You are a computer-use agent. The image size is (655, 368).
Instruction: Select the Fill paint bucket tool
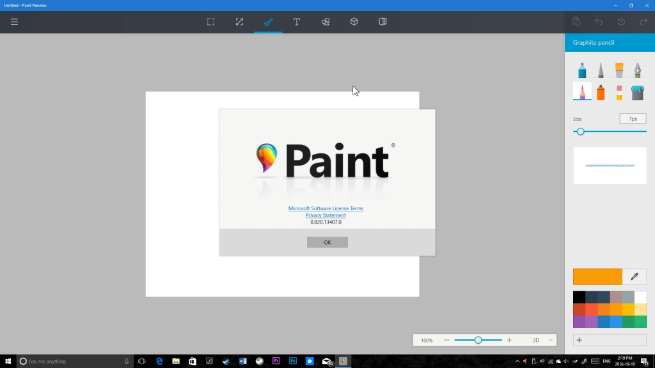pos(638,92)
